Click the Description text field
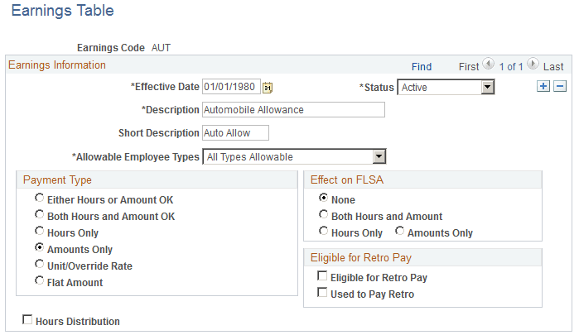This screenshot has width=579, height=335. pyautogui.click(x=293, y=110)
